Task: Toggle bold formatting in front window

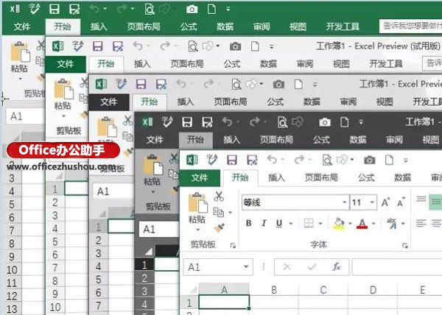Action: tap(249, 223)
